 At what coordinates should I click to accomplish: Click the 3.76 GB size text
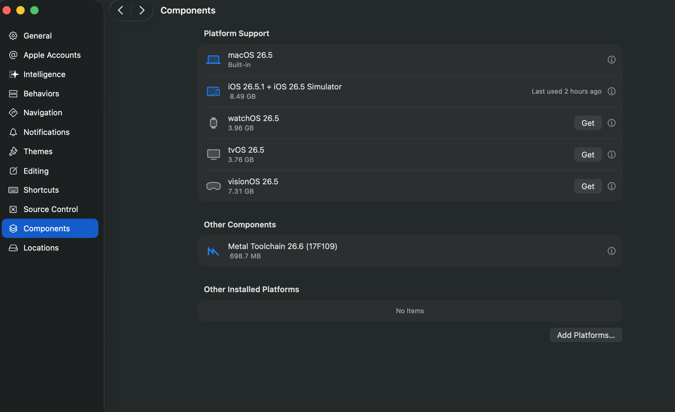click(x=241, y=160)
